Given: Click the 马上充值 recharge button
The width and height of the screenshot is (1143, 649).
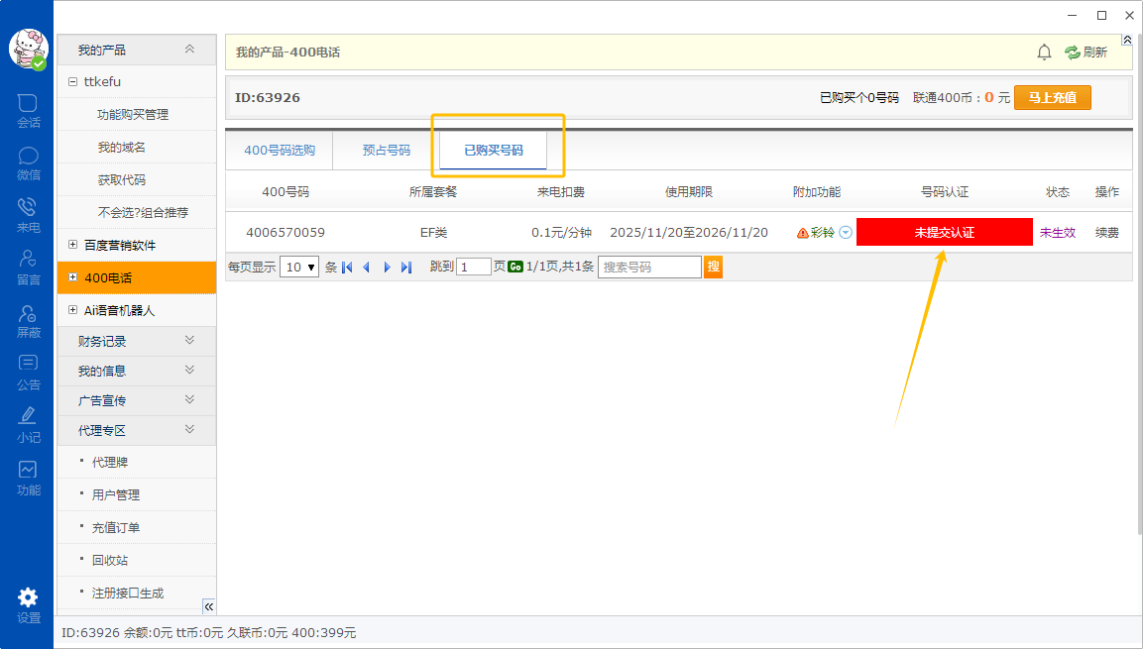Looking at the screenshot, I should (x=1052, y=97).
